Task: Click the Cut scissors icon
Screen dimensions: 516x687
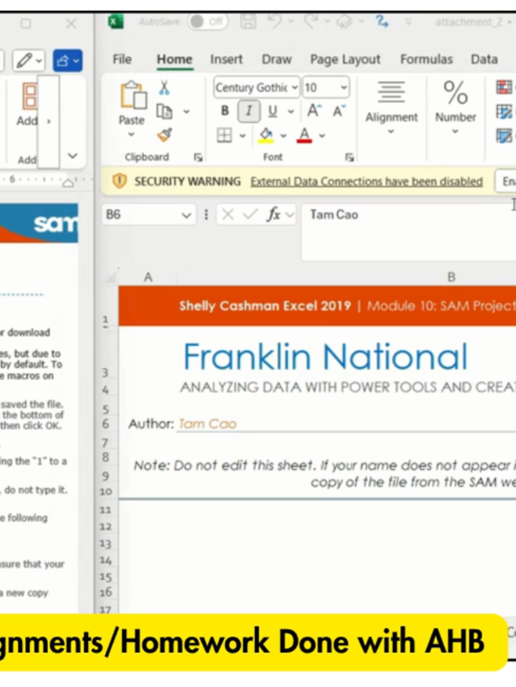Action: click(x=164, y=87)
